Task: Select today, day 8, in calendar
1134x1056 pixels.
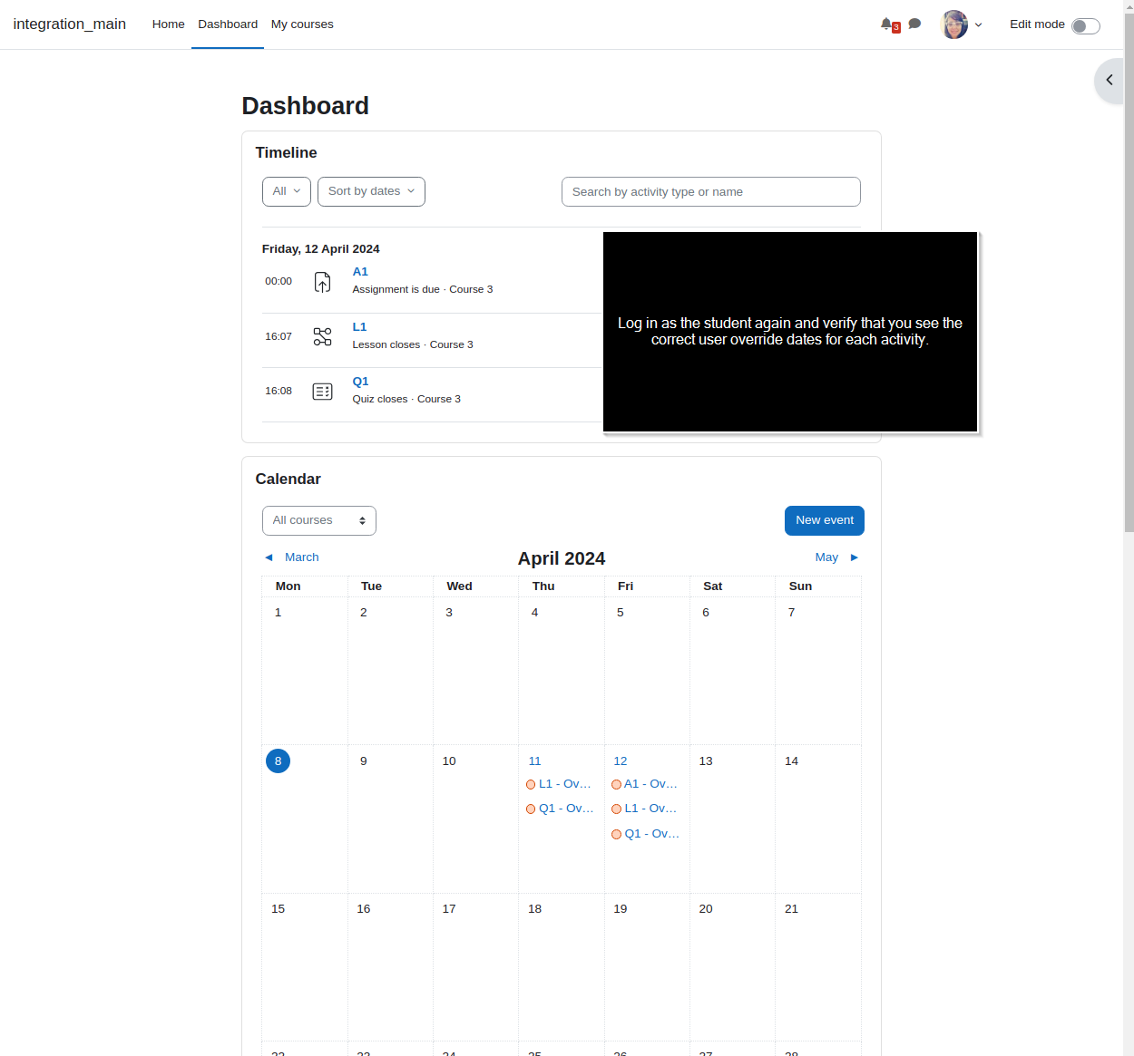Action: coord(278,761)
